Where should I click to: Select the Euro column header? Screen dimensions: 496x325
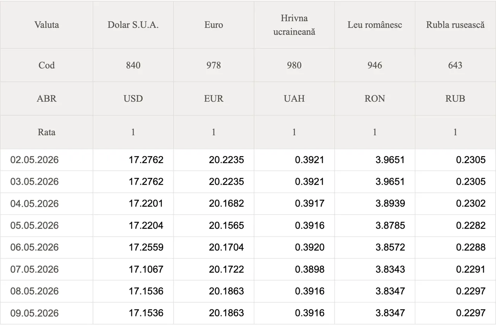coord(214,25)
